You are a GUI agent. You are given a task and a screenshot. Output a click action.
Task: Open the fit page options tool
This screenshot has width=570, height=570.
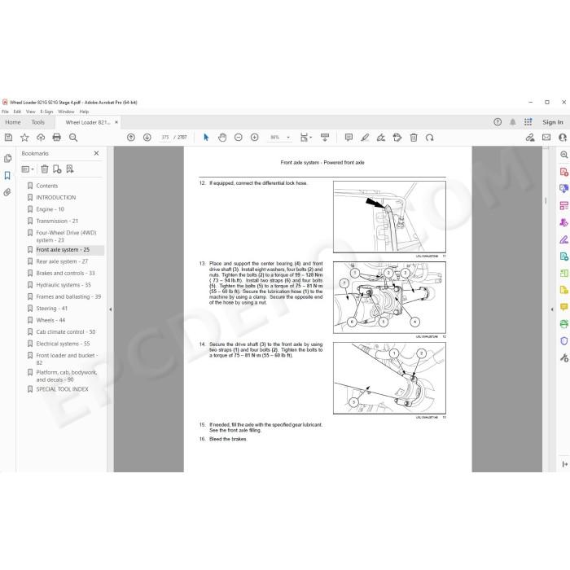(x=305, y=138)
